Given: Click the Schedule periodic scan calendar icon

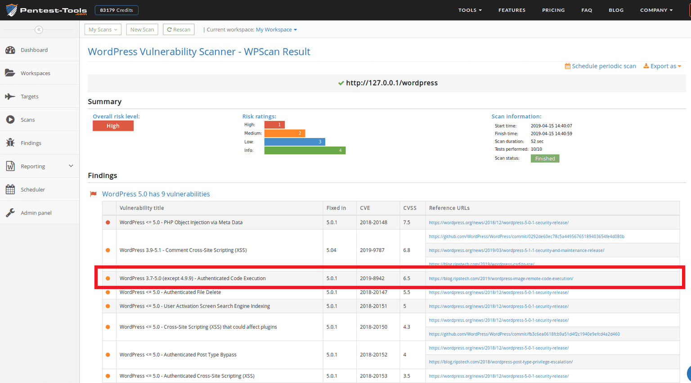Looking at the screenshot, I should [568, 66].
